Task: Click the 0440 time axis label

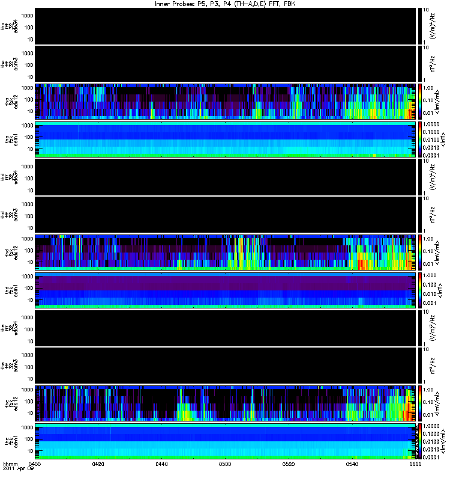Action: pos(161,464)
